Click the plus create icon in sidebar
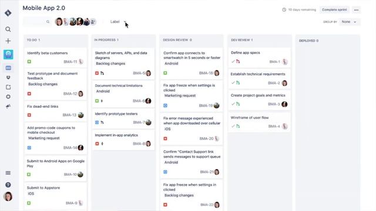This screenshot has height=211, width=376. [8, 41]
